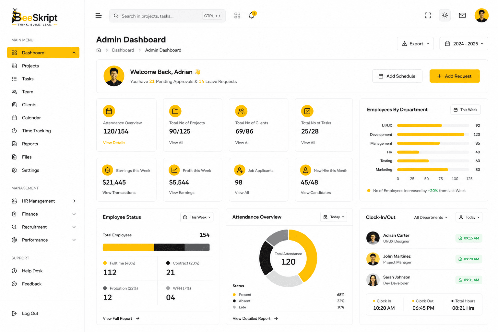Image resolution: width=498 pixels, height=332 pixels.
Task: Click the View Candidates link
Action: tap(316, 193)
